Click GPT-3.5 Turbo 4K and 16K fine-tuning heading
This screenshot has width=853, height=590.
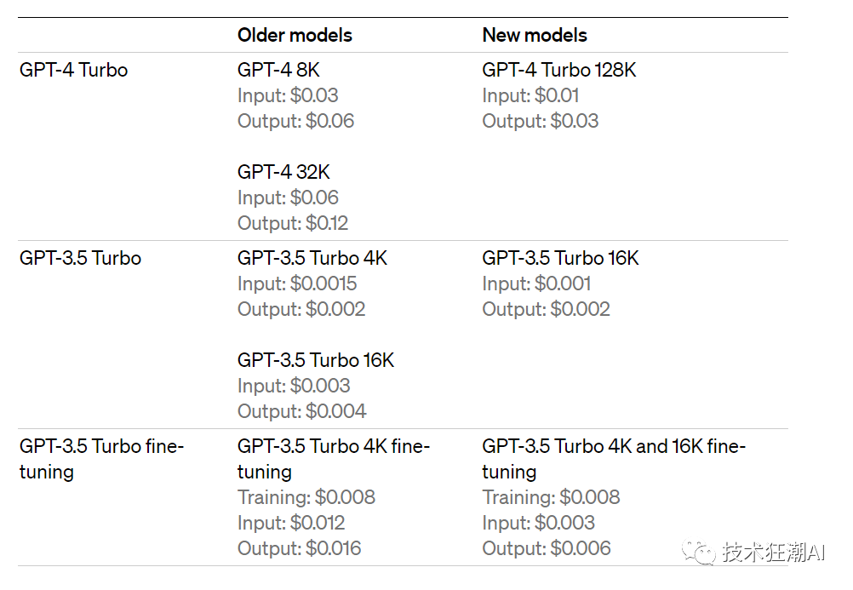pos(614,459)
